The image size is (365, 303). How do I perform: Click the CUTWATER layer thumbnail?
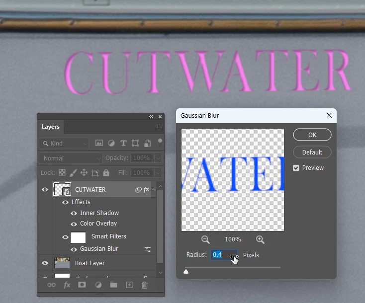click(x=62, y=190)
